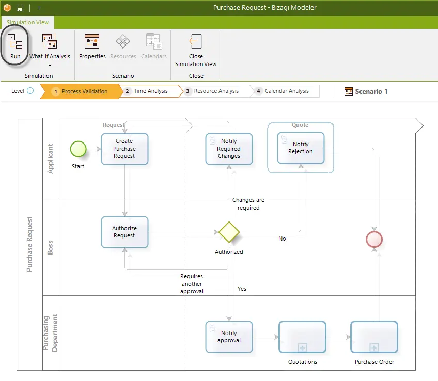
Task: Select the Quotations subprocess
Action: tap(302, 337)
